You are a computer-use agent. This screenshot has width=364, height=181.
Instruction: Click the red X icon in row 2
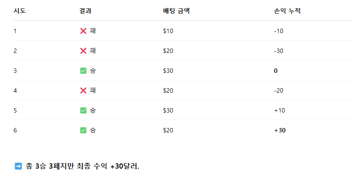[83, 51]
